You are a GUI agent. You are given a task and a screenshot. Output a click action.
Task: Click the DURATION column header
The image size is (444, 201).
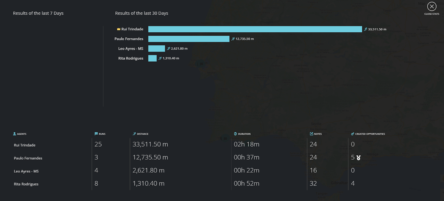[x=244, y=134]
